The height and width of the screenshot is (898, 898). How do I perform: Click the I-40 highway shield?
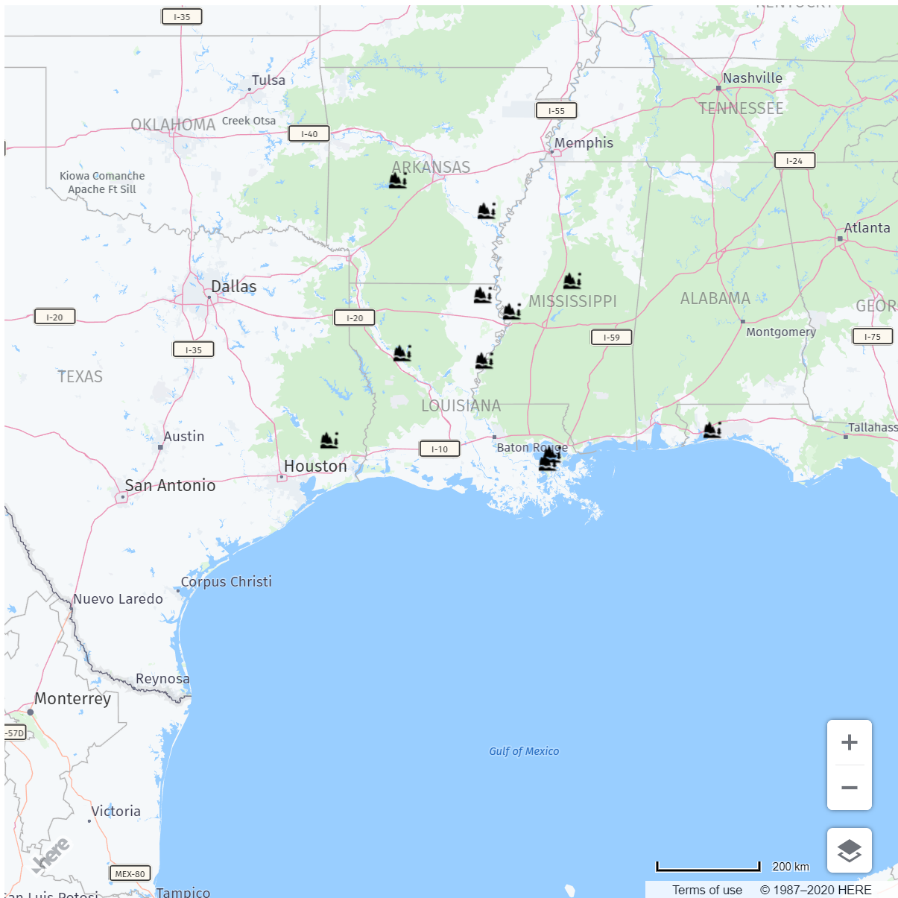pyautogui.click(x=309, y=134)
